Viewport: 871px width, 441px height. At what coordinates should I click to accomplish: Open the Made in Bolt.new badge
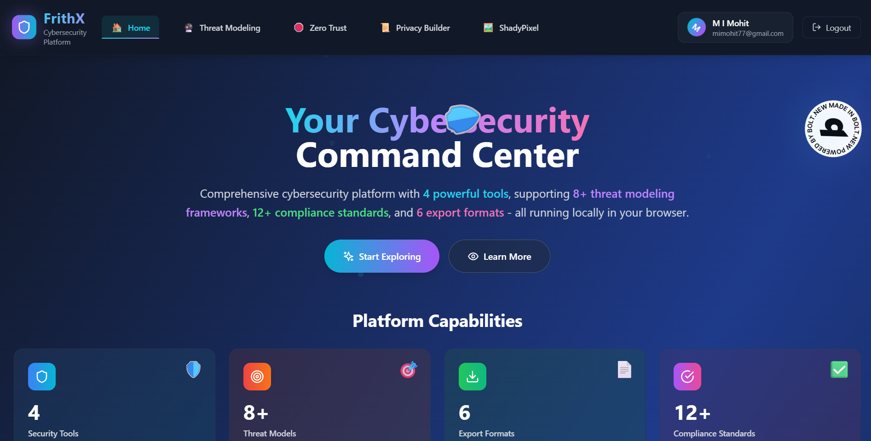click(833, 129)
